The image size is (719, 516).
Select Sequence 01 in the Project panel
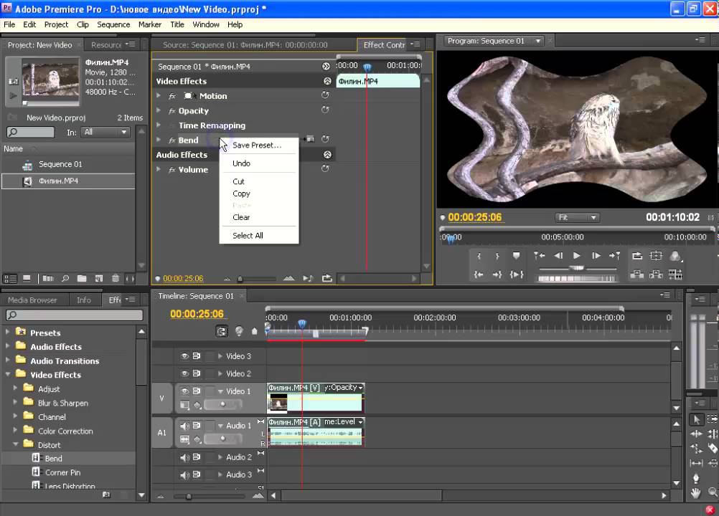[x=60, y=164]
